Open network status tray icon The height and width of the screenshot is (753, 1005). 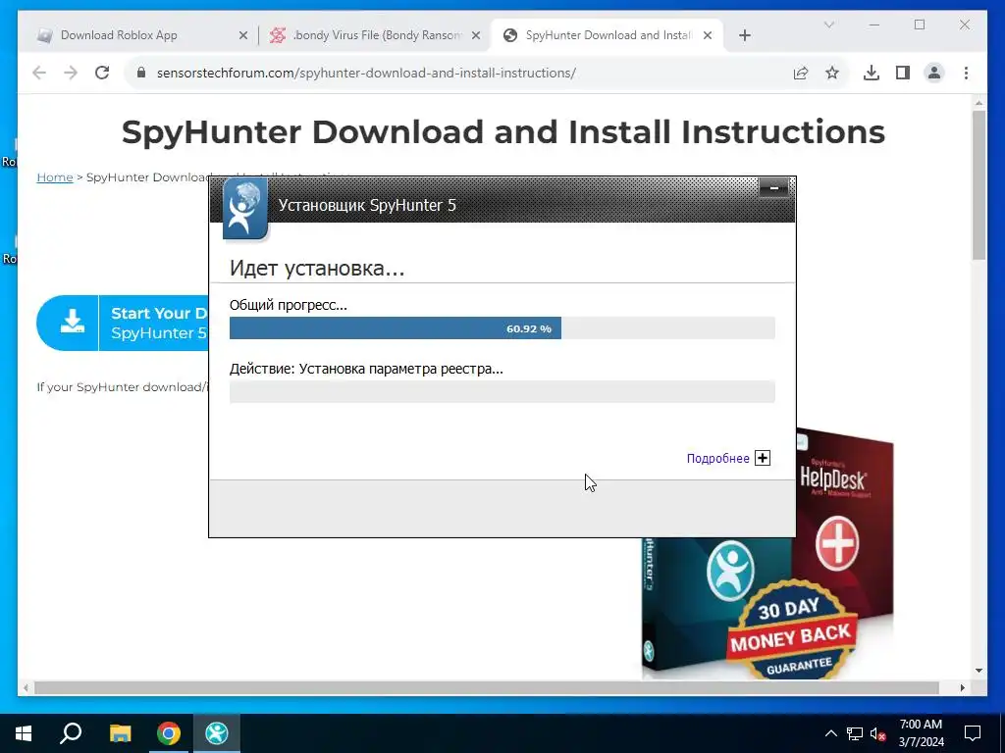pos(855,733)
